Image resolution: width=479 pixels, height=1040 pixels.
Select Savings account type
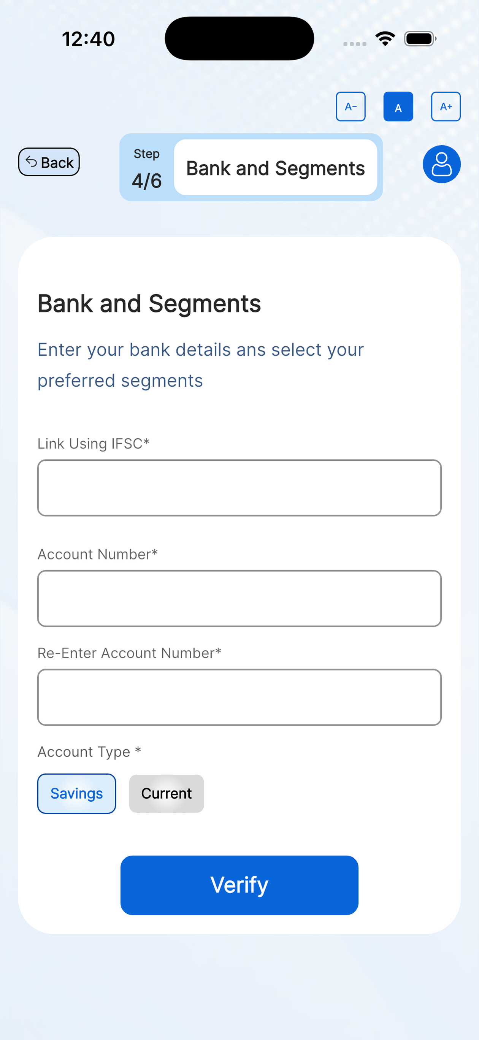tap(77, 793)
